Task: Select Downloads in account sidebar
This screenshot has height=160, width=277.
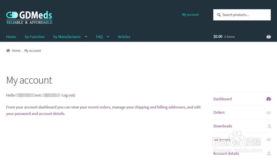Action: coord(223,126)
